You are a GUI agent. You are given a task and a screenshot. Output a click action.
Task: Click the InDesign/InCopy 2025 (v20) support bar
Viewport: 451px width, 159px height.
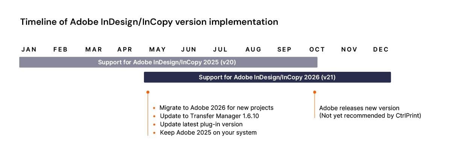pos(168,62)
